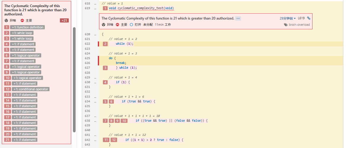Click the L619 line reference
The image size is (346, 148).
(x=301, y=18)
